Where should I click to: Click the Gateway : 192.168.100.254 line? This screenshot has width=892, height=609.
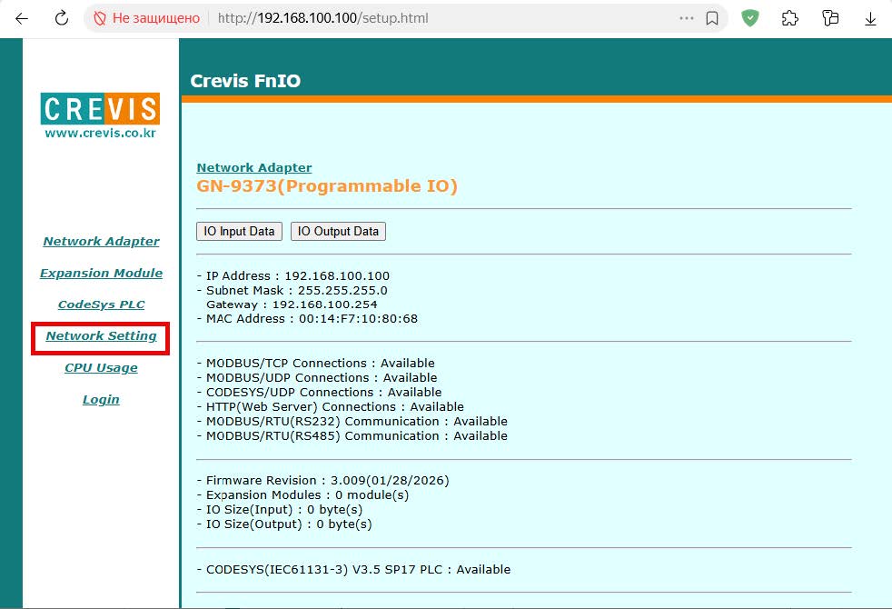pos(292,304)
